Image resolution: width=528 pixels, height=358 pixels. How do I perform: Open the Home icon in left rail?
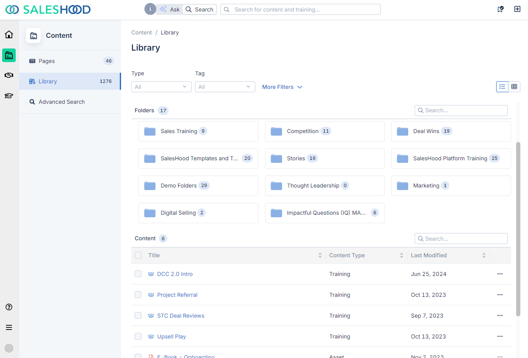(9, 34)
